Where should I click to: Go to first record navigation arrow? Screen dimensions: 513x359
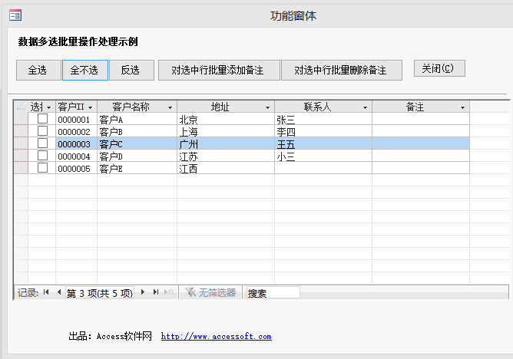[46, 292]
